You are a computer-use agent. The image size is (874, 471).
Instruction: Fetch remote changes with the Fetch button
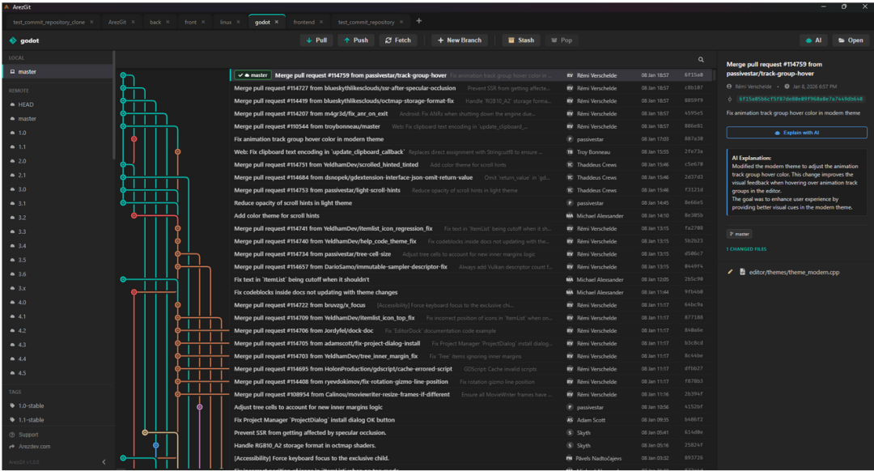pyautogui.click(x=397, y=40)
